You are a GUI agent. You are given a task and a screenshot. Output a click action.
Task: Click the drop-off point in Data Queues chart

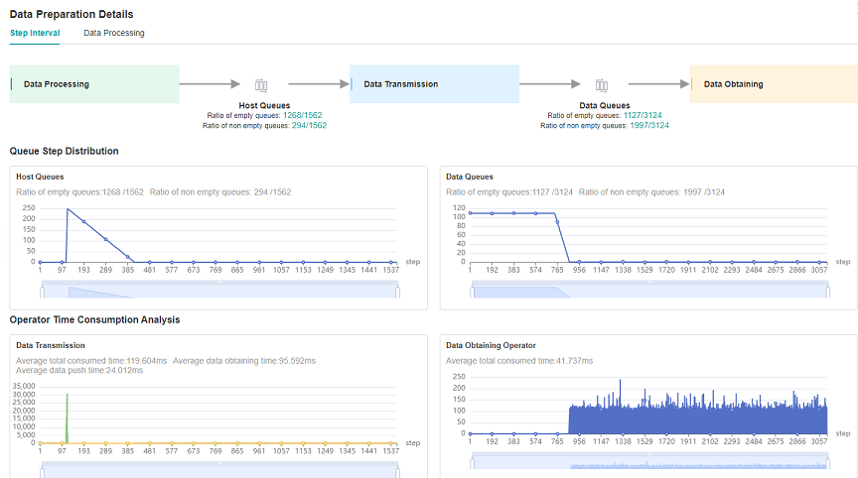pos(558,222)
